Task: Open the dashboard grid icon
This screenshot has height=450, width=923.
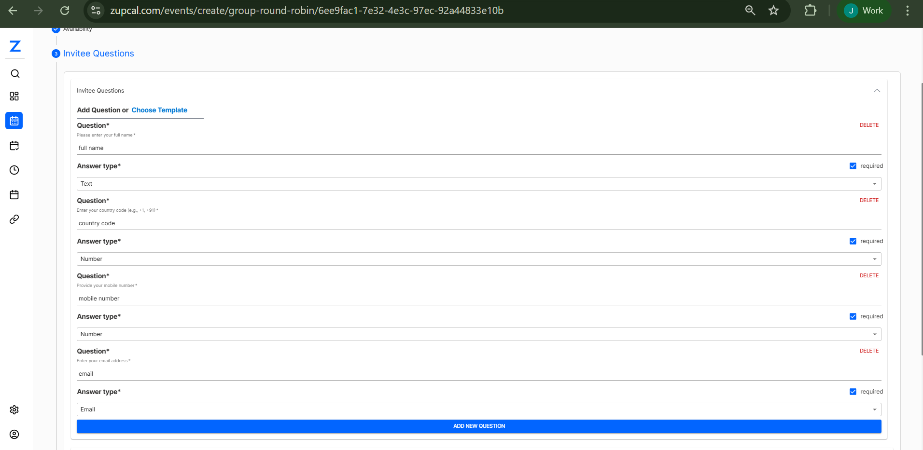Action: 14,96
